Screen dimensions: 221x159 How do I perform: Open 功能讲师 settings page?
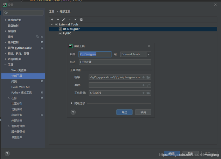pos(17,109)
